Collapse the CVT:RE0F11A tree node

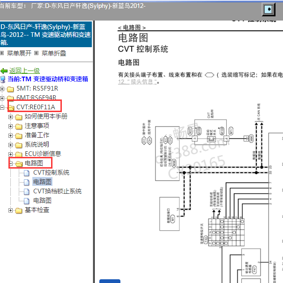point(2,107)
